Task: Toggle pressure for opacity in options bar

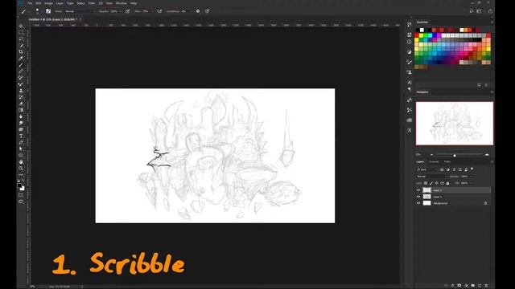Action: click(127, 11)
